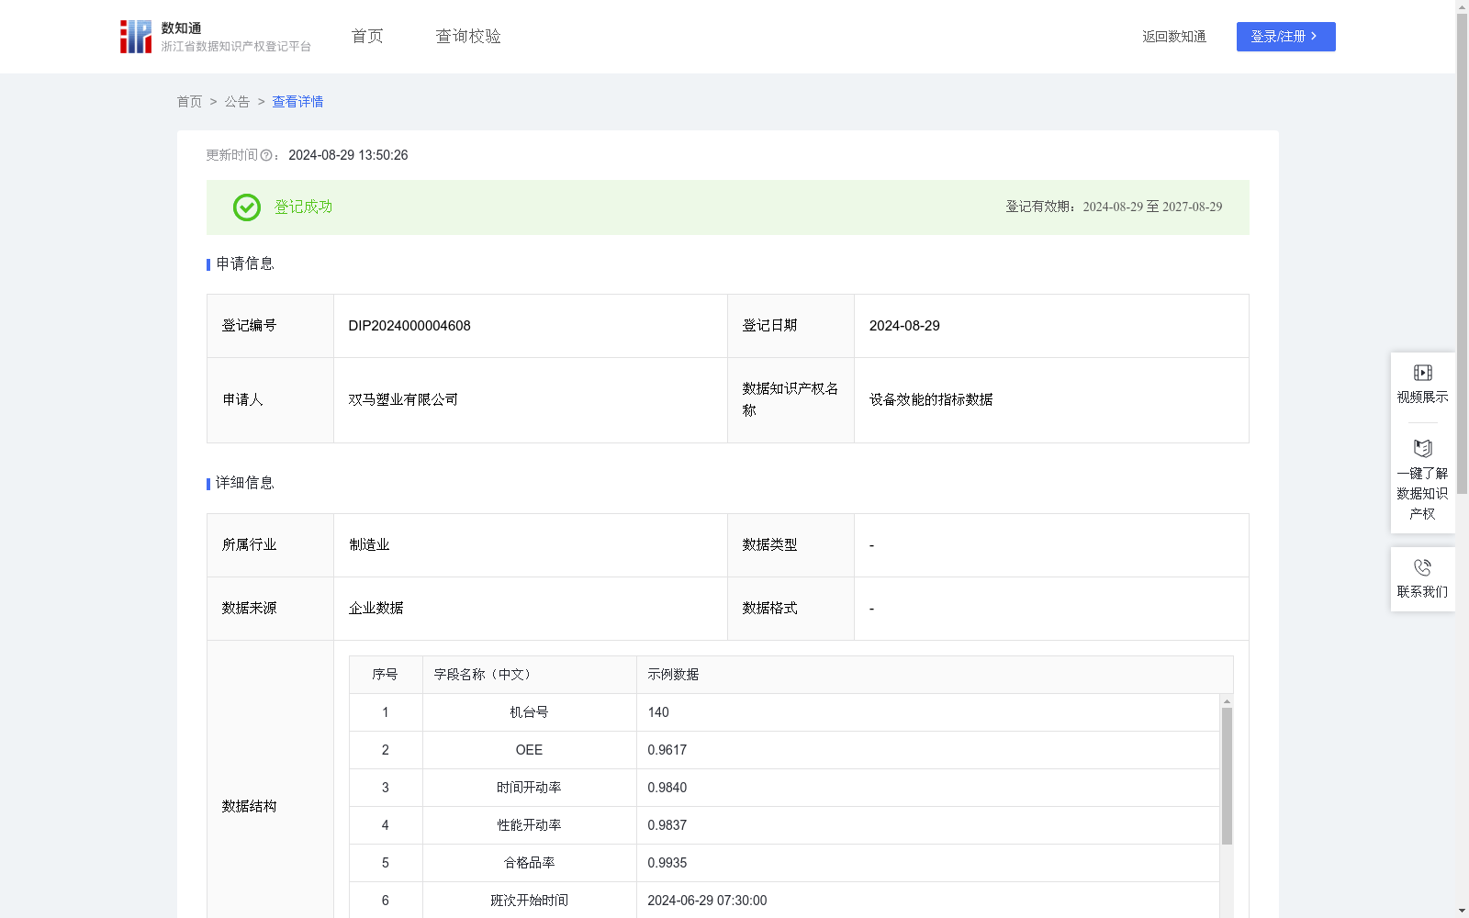1469x918 pixels.
Task: Go to 公告 in the breadcrumb
Action: tap(237, 102)
